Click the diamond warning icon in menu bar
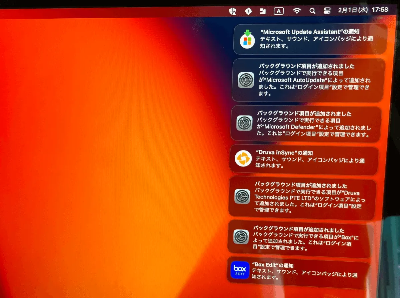 [x=248, y=11]
